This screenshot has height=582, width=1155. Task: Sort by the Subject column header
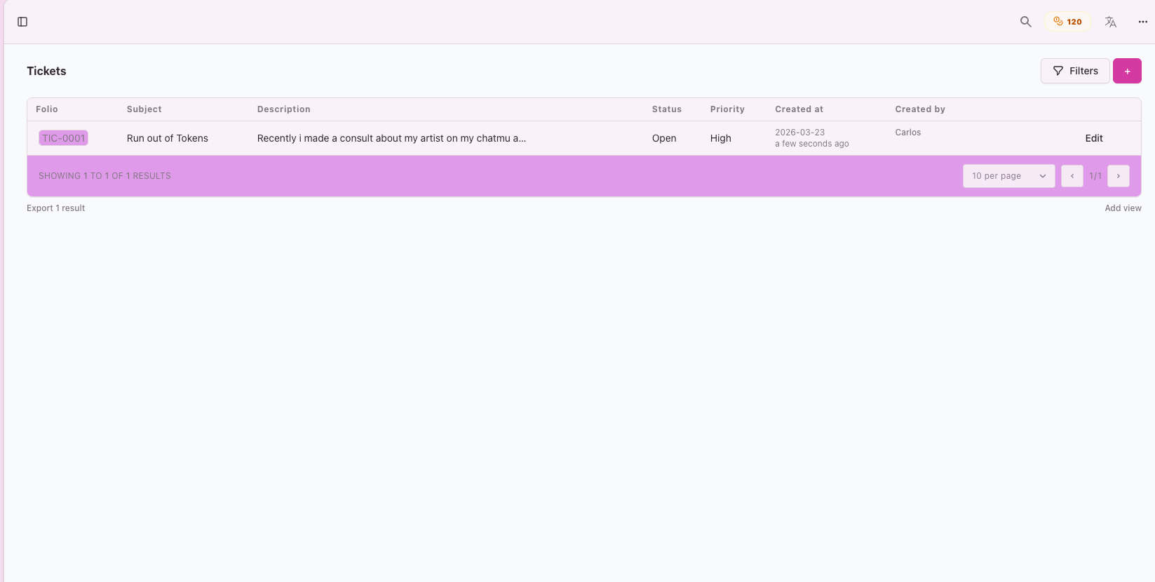point(144,109)
